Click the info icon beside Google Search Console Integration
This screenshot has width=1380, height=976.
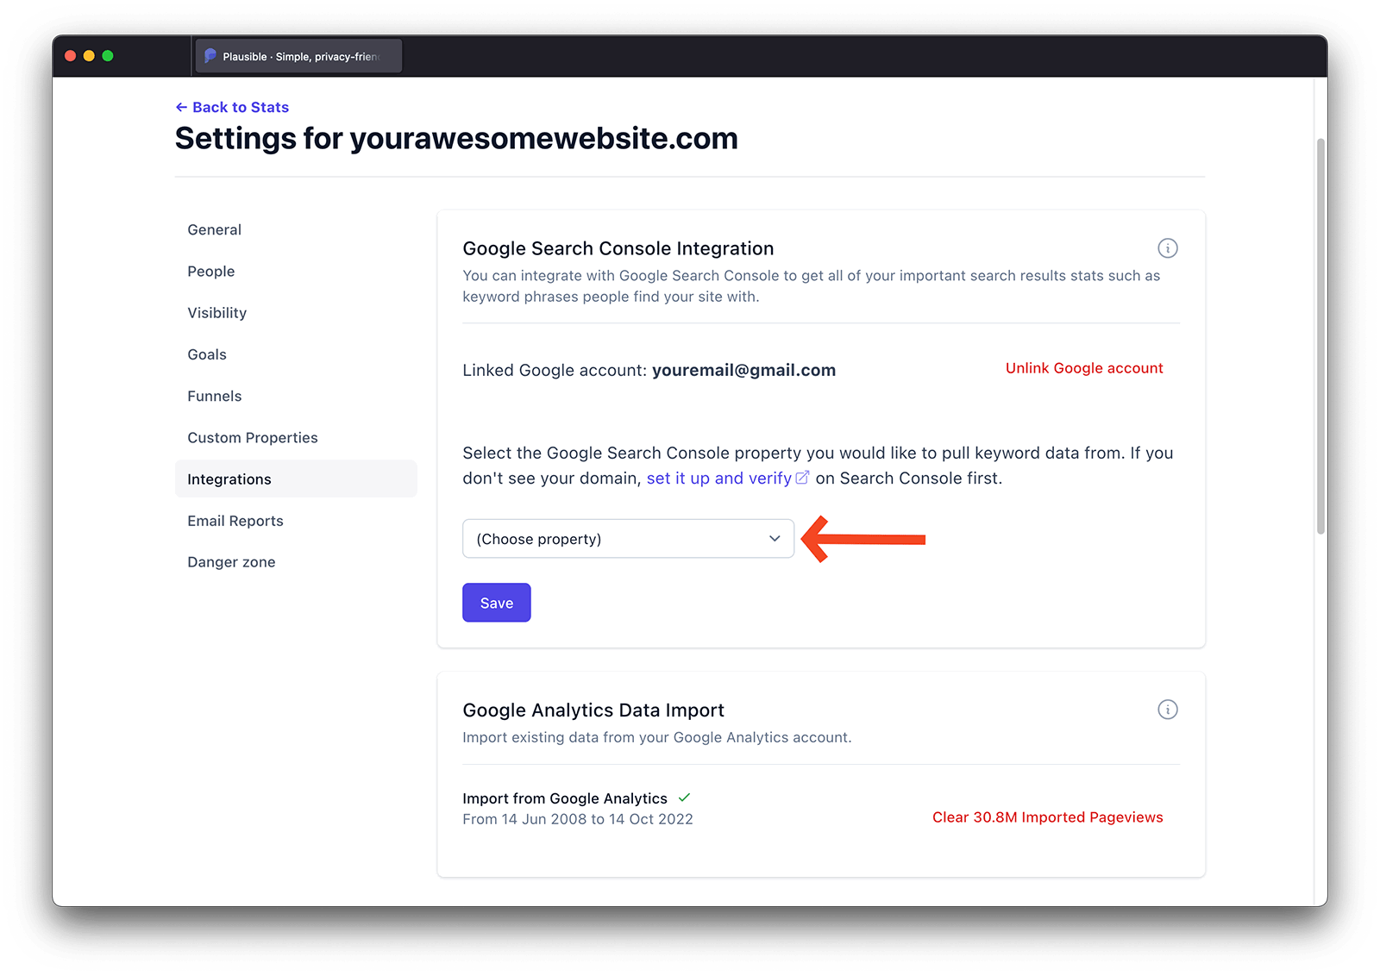pyautogui.click(x=1168, y=248)
